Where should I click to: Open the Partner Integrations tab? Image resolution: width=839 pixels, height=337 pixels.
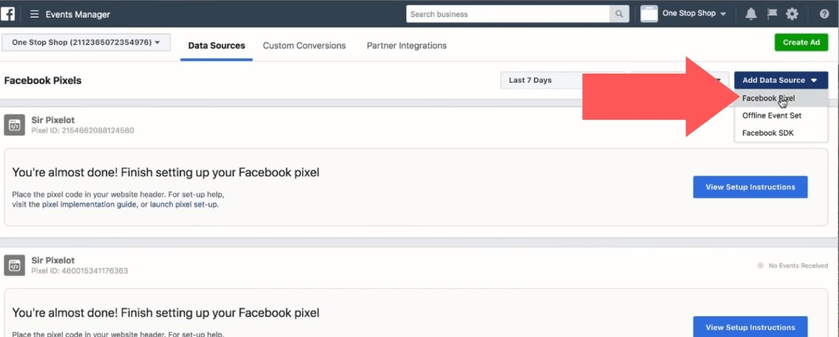(x=407, y=45)
